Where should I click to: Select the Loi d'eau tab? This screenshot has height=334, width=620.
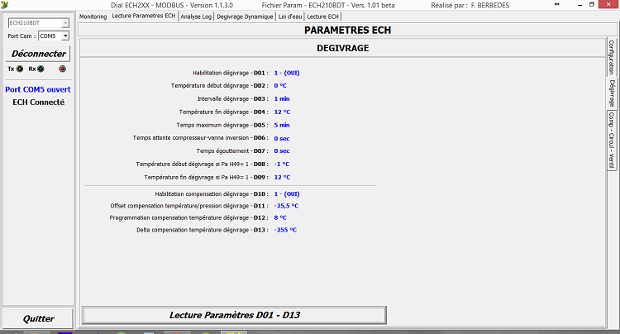290,16
